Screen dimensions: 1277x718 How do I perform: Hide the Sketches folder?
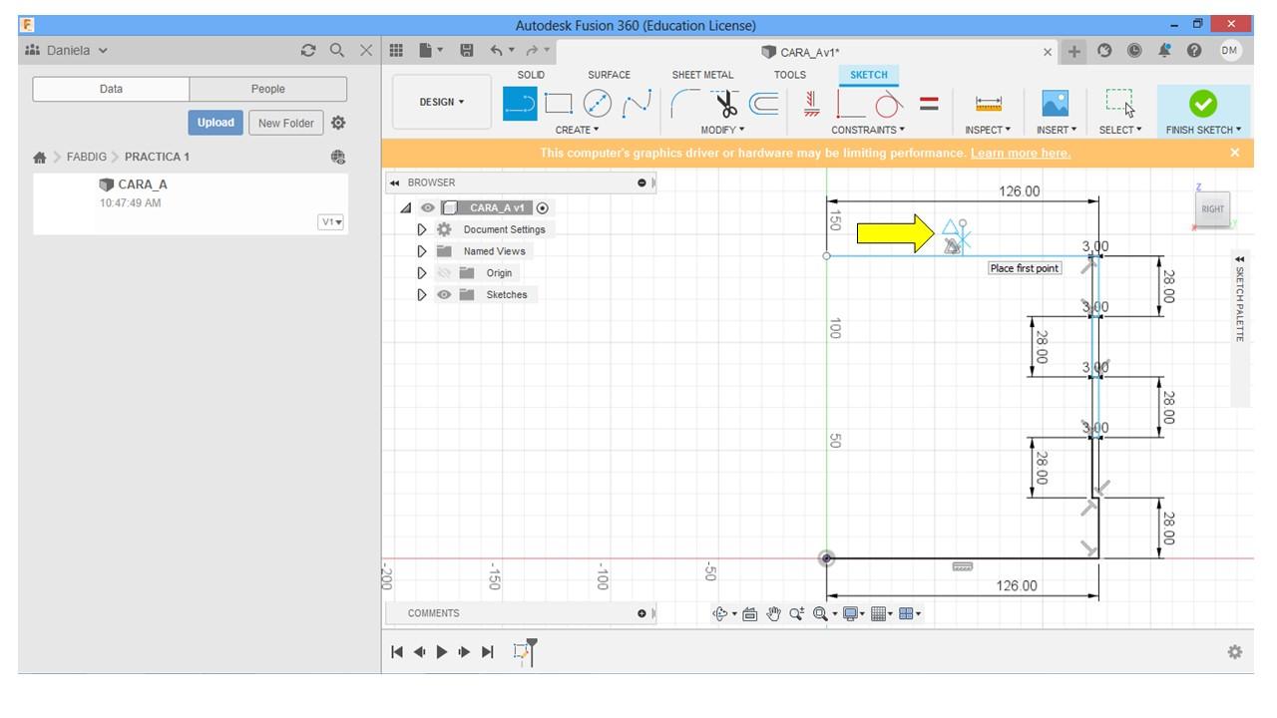coord(444,294)
